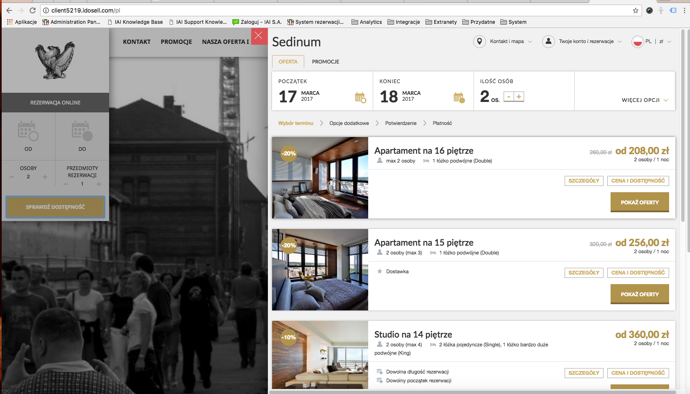The image size is (690, 394).
Task: Expand the Więcej opcji options
Action: (x=645, y=100)
